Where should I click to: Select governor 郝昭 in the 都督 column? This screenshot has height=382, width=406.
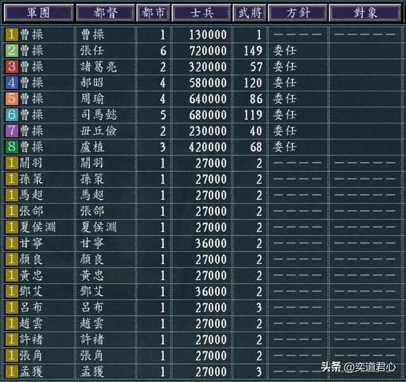pos(92,83)
